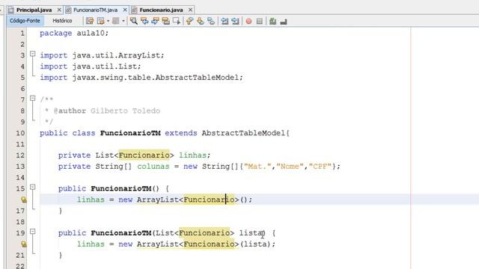Uncomment the selected code lines
Image resolution: width=479 pixels, height=269 pixels.
284,22
